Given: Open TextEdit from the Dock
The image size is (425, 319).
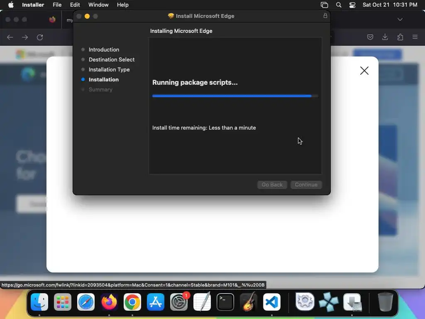Looking at the screenshot, I should [x=202, y=302].
